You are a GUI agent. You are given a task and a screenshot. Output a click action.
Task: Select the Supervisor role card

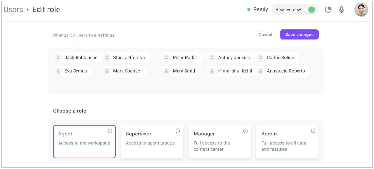(x=152, y=142)
